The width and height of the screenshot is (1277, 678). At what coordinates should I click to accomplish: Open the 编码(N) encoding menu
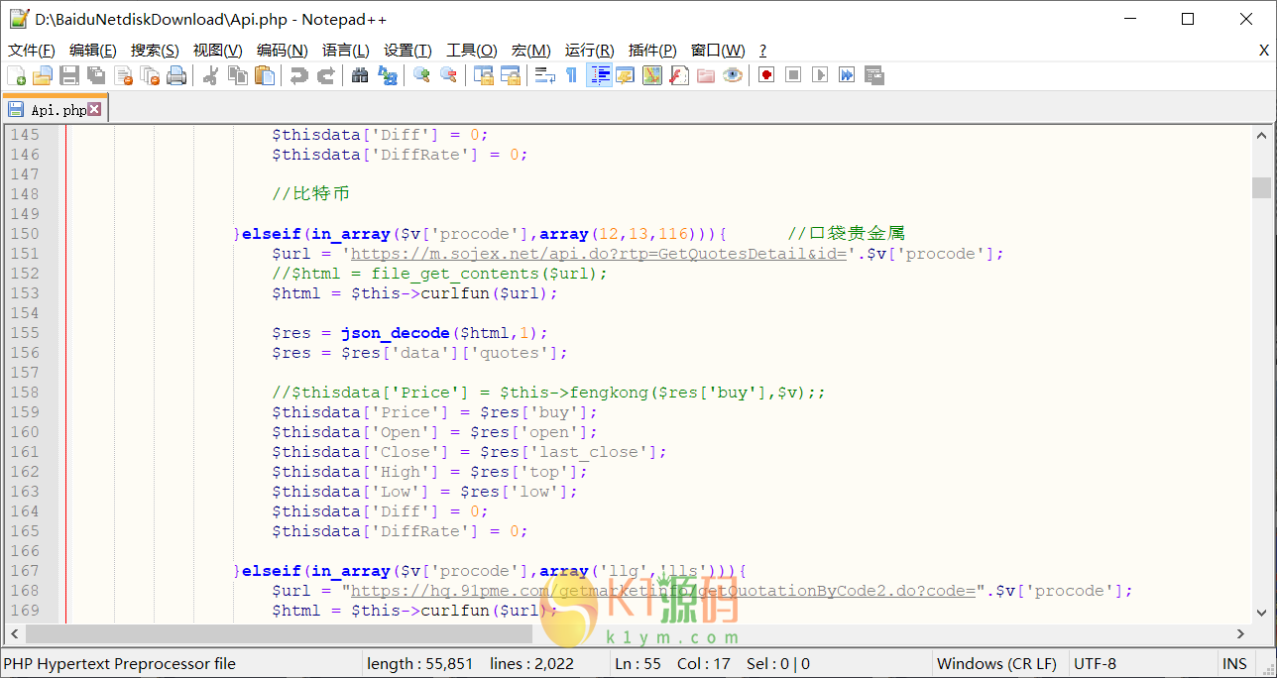pos(282,51)
